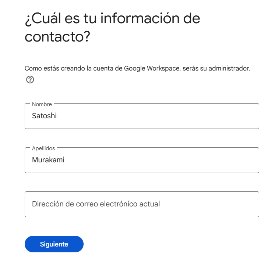The image size is (278, 263).
Task: Click the word "información" in the title
Action: tap(140, 19)
